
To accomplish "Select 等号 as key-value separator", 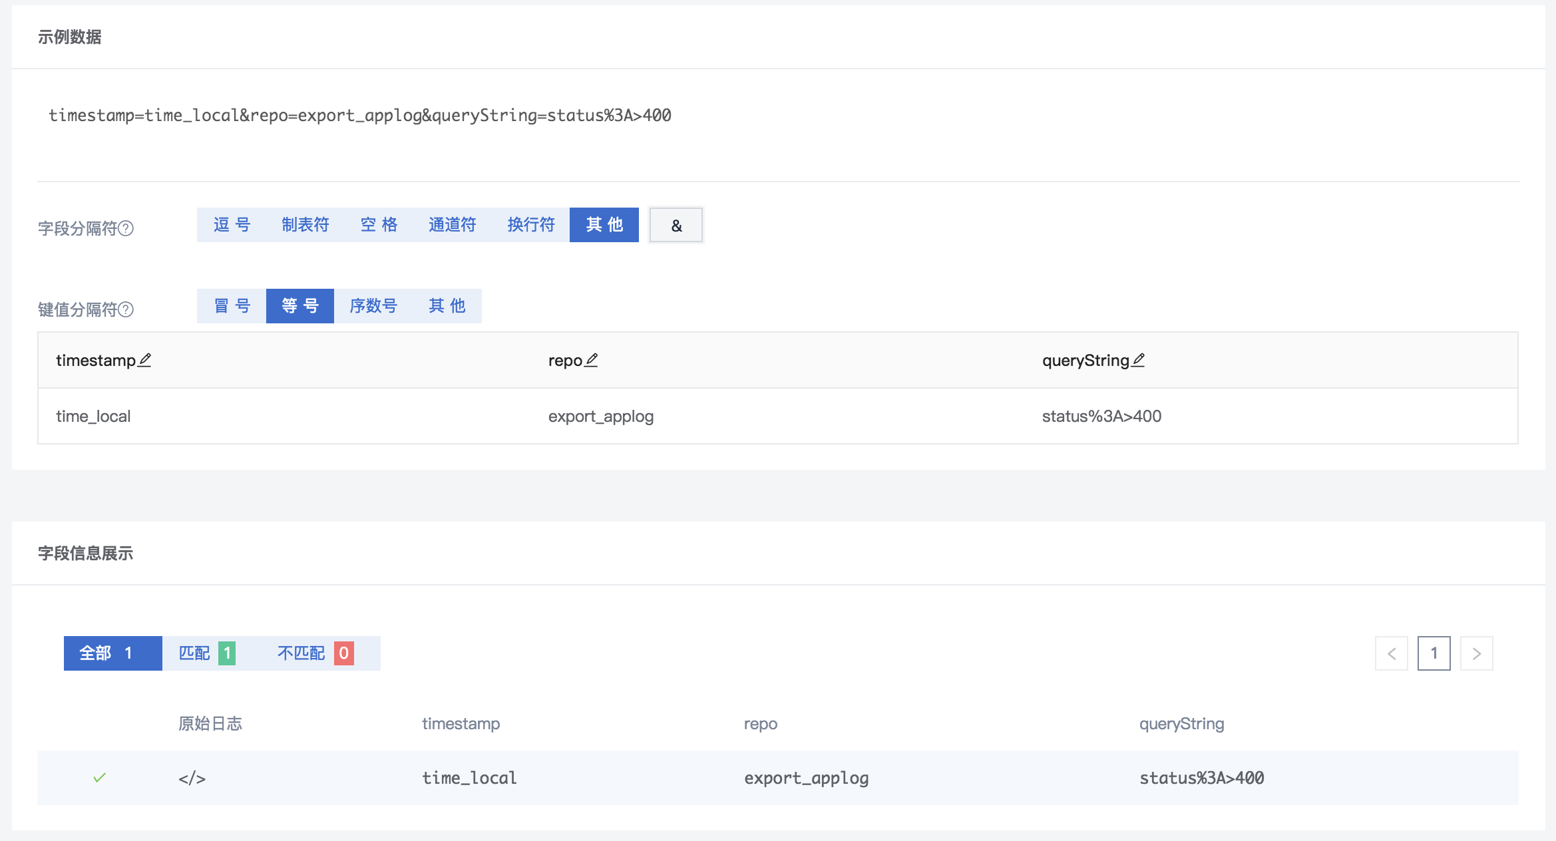I will click(300, 306).
